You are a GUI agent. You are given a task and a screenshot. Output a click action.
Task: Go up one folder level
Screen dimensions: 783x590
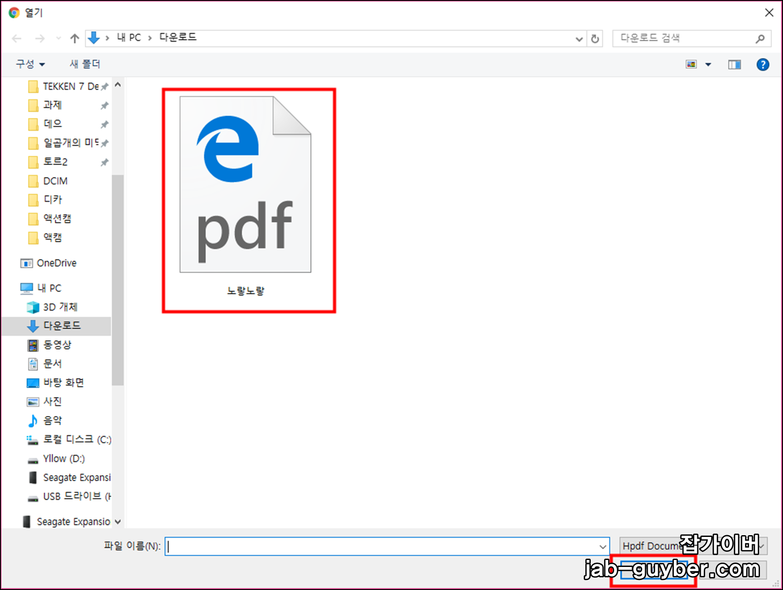coord(75,39)
